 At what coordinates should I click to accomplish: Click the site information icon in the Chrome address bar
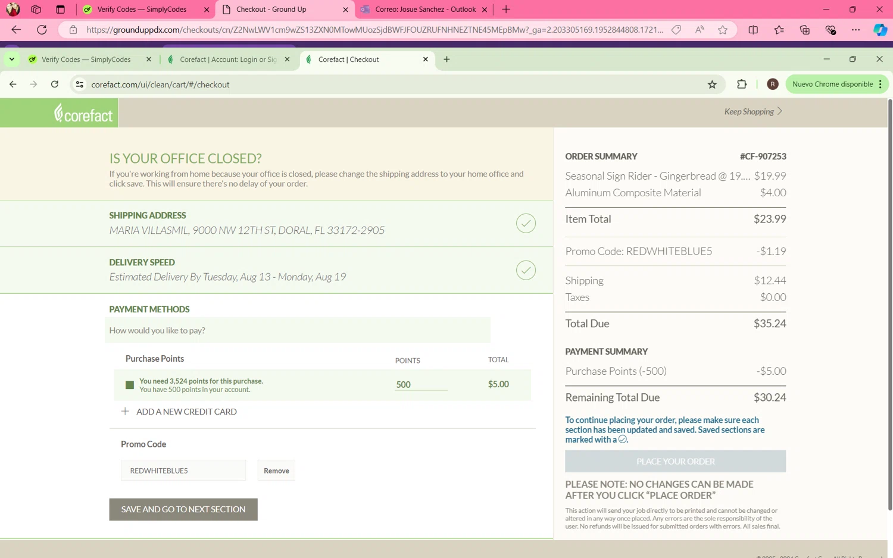tap(79, 84)
